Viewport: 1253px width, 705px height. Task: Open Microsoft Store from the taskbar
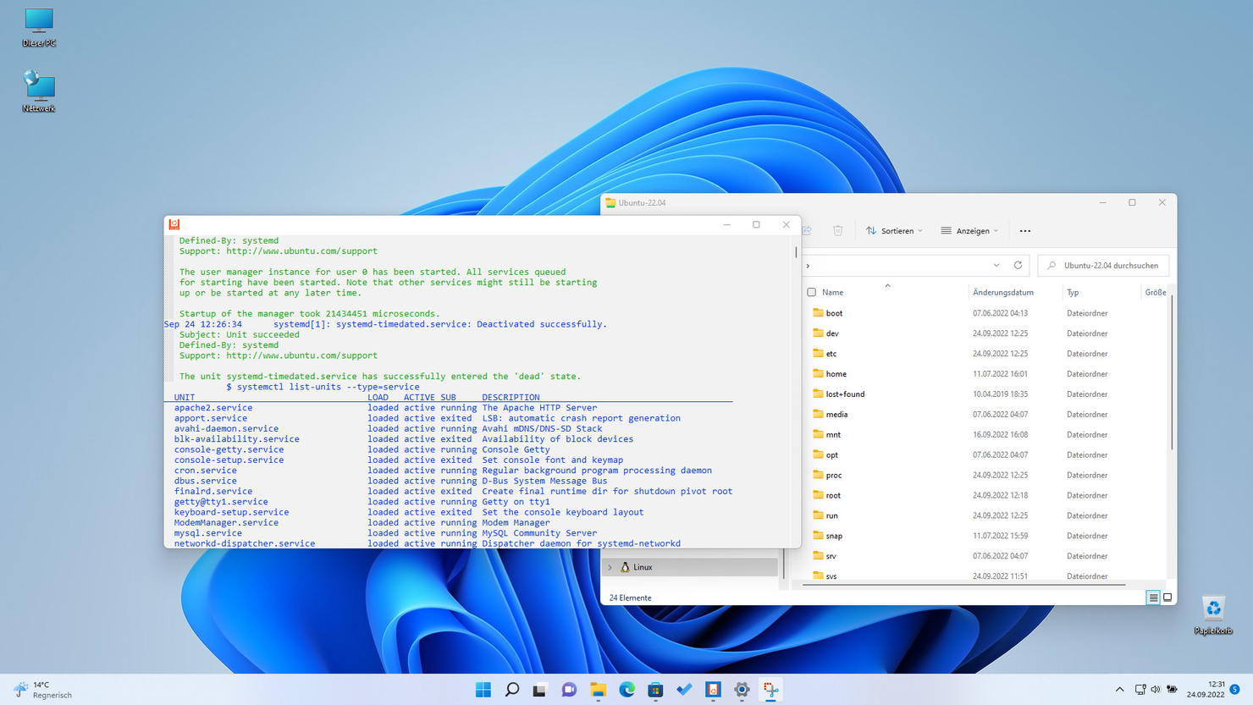coord(655,690)
